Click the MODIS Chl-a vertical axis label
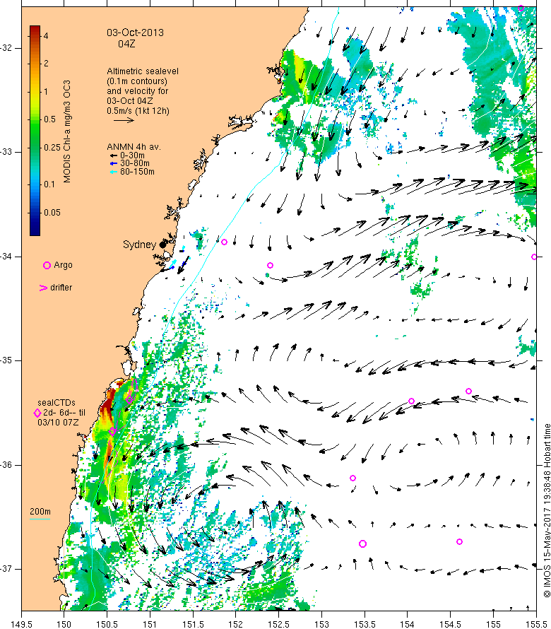Viewport: 551px width, 629px height. (x=66, y=131)
